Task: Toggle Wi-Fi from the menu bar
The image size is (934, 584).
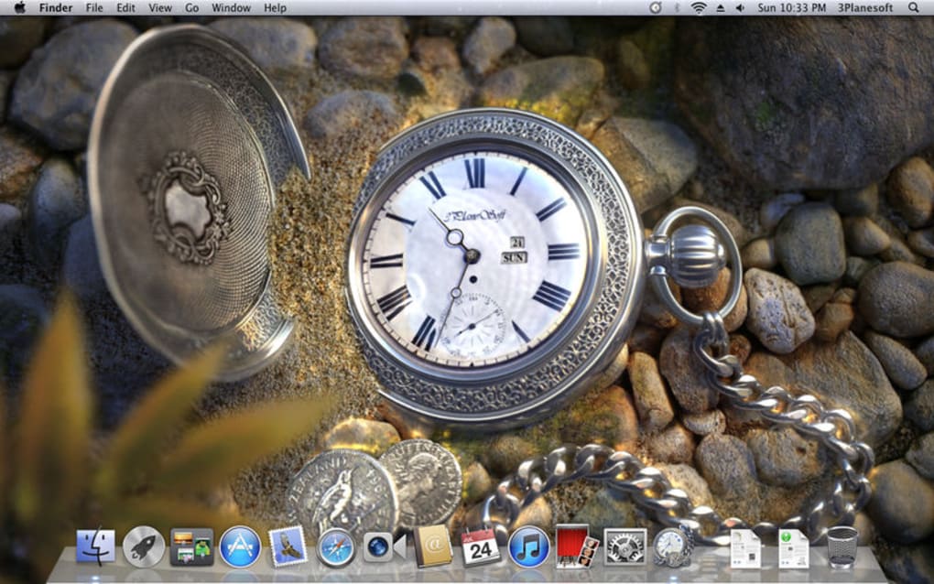Action: (700, 8)
